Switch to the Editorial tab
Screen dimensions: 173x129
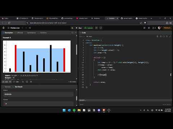click(19, 33)
